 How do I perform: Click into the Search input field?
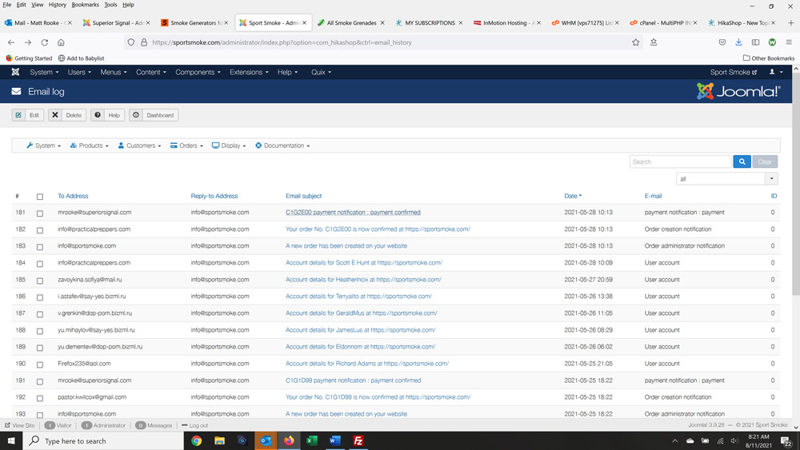[x=680, y=161]
